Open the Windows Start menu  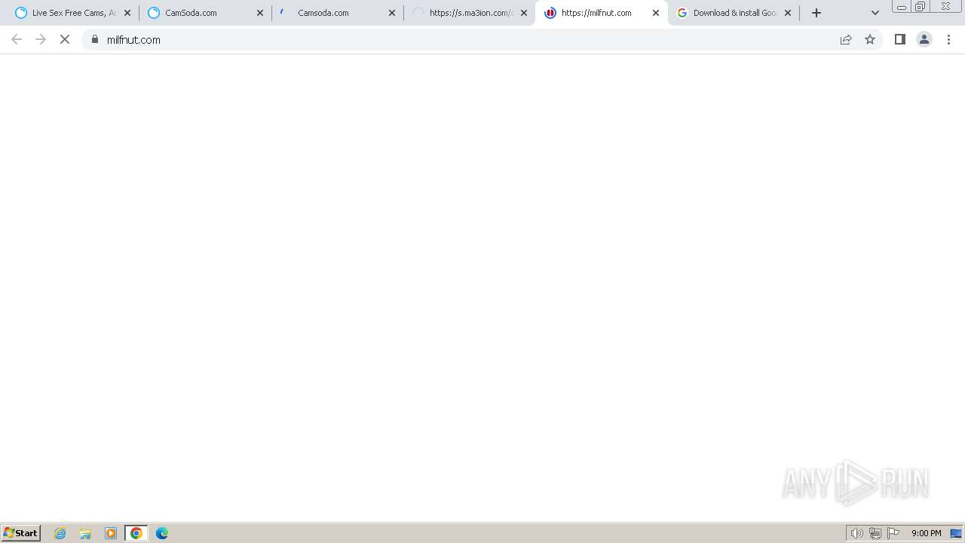coord(21,533)
